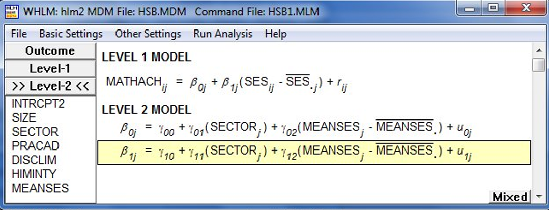This screenshot has height=210, width=549.
Task: Select the Level-2 button
Action: [x=50, y=86]
